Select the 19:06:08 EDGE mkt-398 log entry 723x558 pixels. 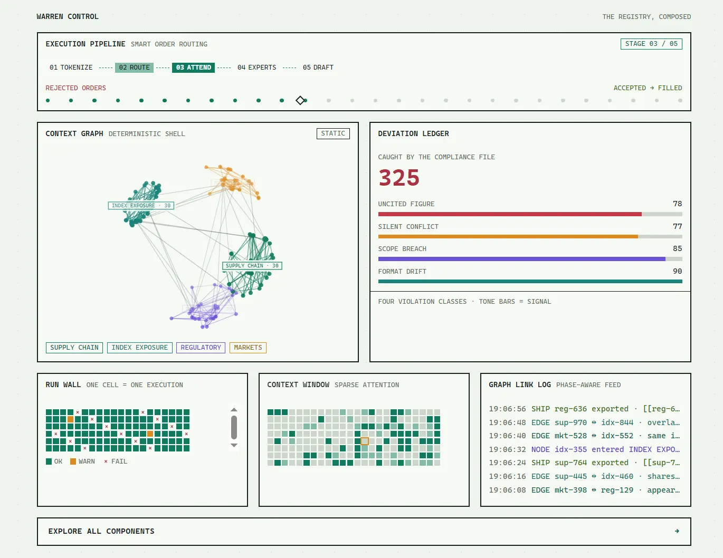coord(585,490)
